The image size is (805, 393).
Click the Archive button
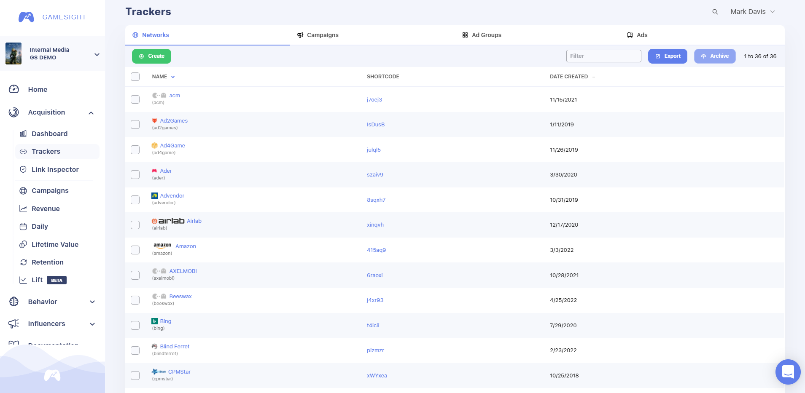point(715,56)
